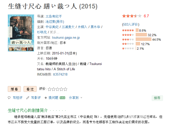Rate the movie three stars
This screenshot has height=130, width=169.
pos(57,89)
